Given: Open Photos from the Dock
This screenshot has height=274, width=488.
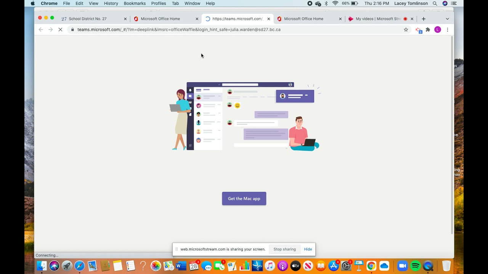Looking at the screenshot, I should tap(156, 266).
